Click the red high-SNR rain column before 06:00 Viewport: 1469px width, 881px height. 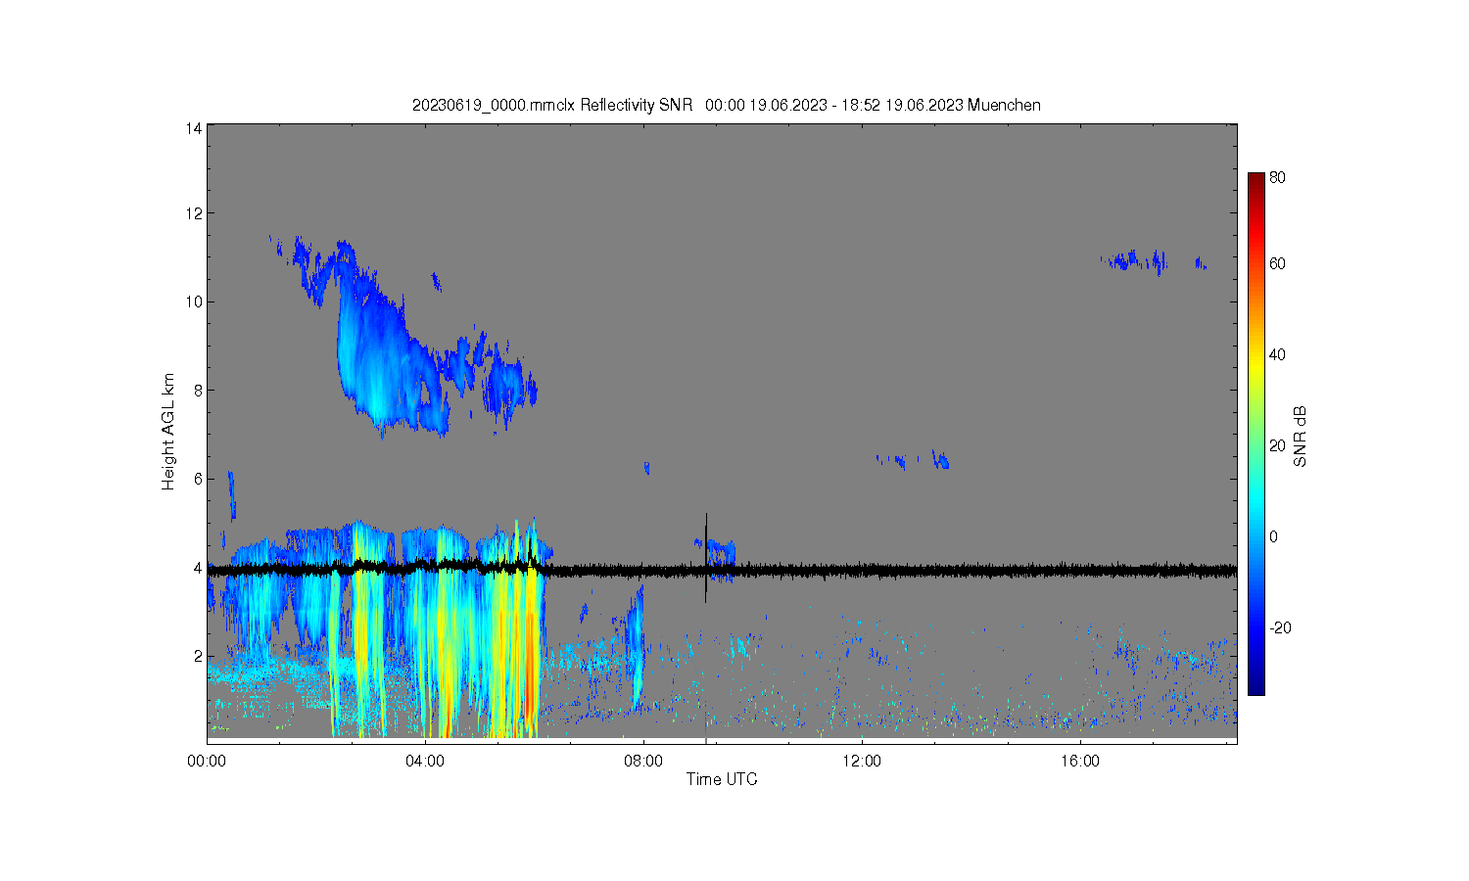click(x=531, y=666)
